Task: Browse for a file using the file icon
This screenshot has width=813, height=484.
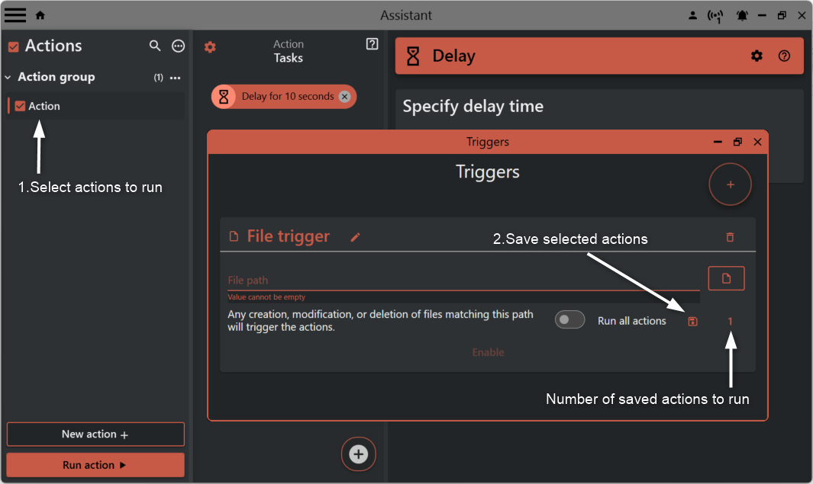Action: 726,278
